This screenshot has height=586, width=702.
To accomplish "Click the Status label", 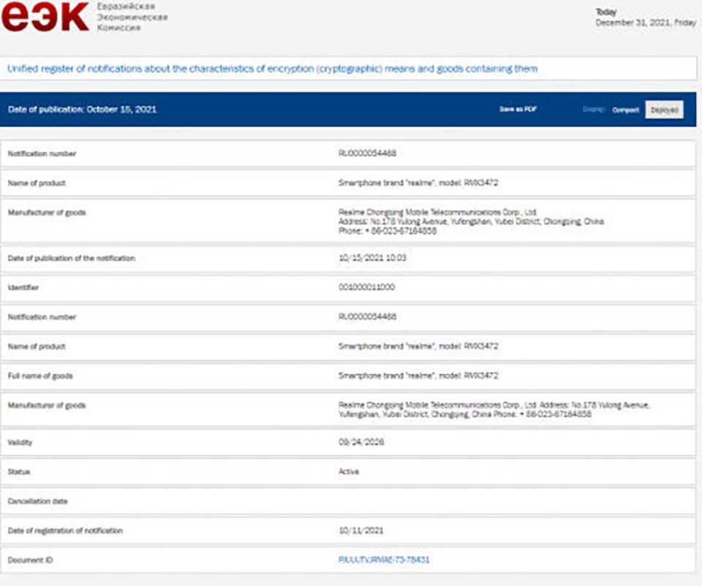I will tap(19, 472).
